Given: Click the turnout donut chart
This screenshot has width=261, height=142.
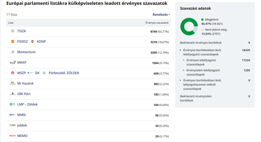Looking at the screenshot, I should click(189, 26).
